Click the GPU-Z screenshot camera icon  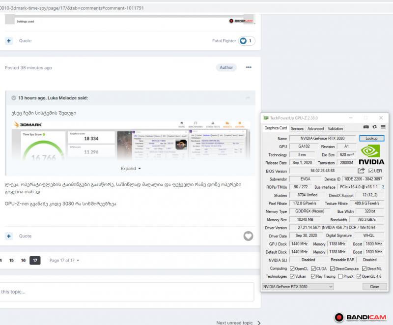coord(366,127)
